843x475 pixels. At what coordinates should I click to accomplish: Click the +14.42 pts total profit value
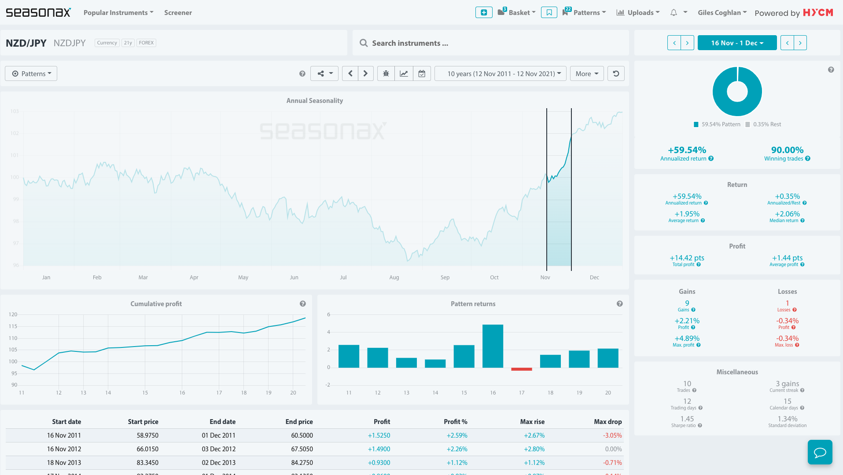click(687, 258)
